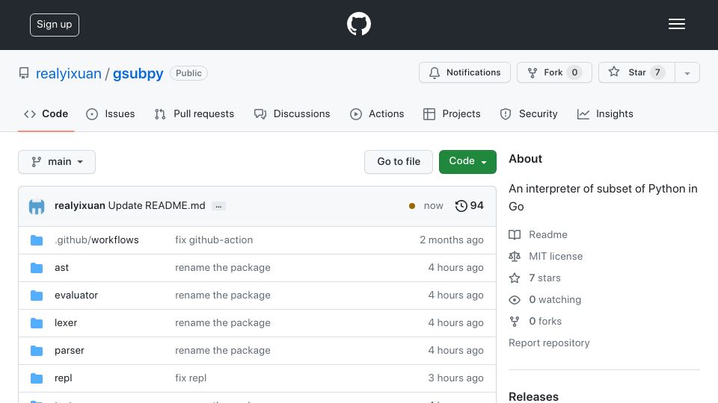Open the .github/workflows folder
Screen dimensions: 718x403
click(96, 240)
